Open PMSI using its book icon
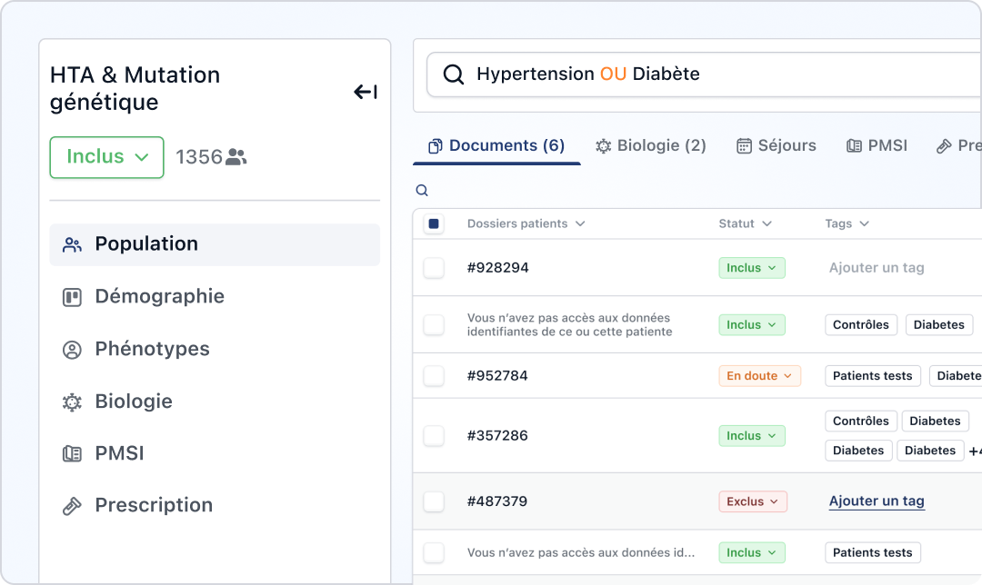This screenshot has height=585, width=982. tap(71, 453)
